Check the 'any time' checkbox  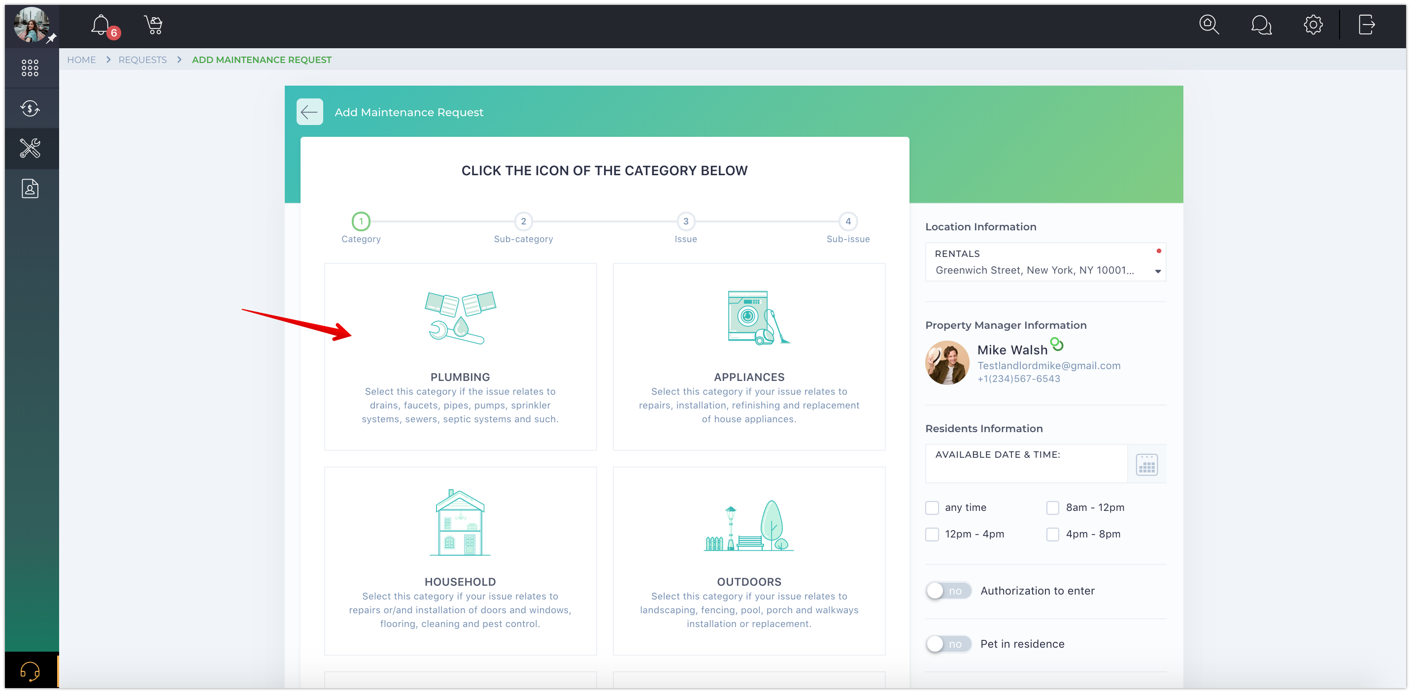point(932,508)
